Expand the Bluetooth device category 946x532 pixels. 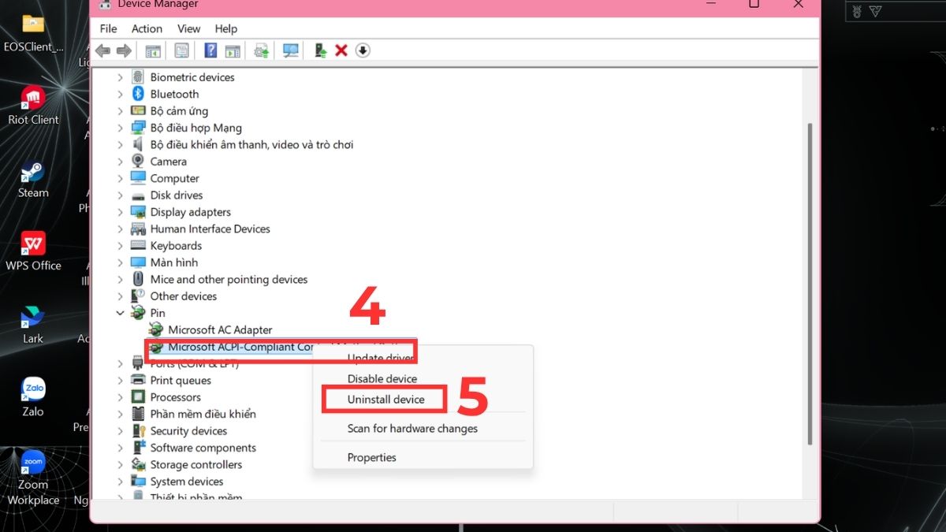[120, 94]
